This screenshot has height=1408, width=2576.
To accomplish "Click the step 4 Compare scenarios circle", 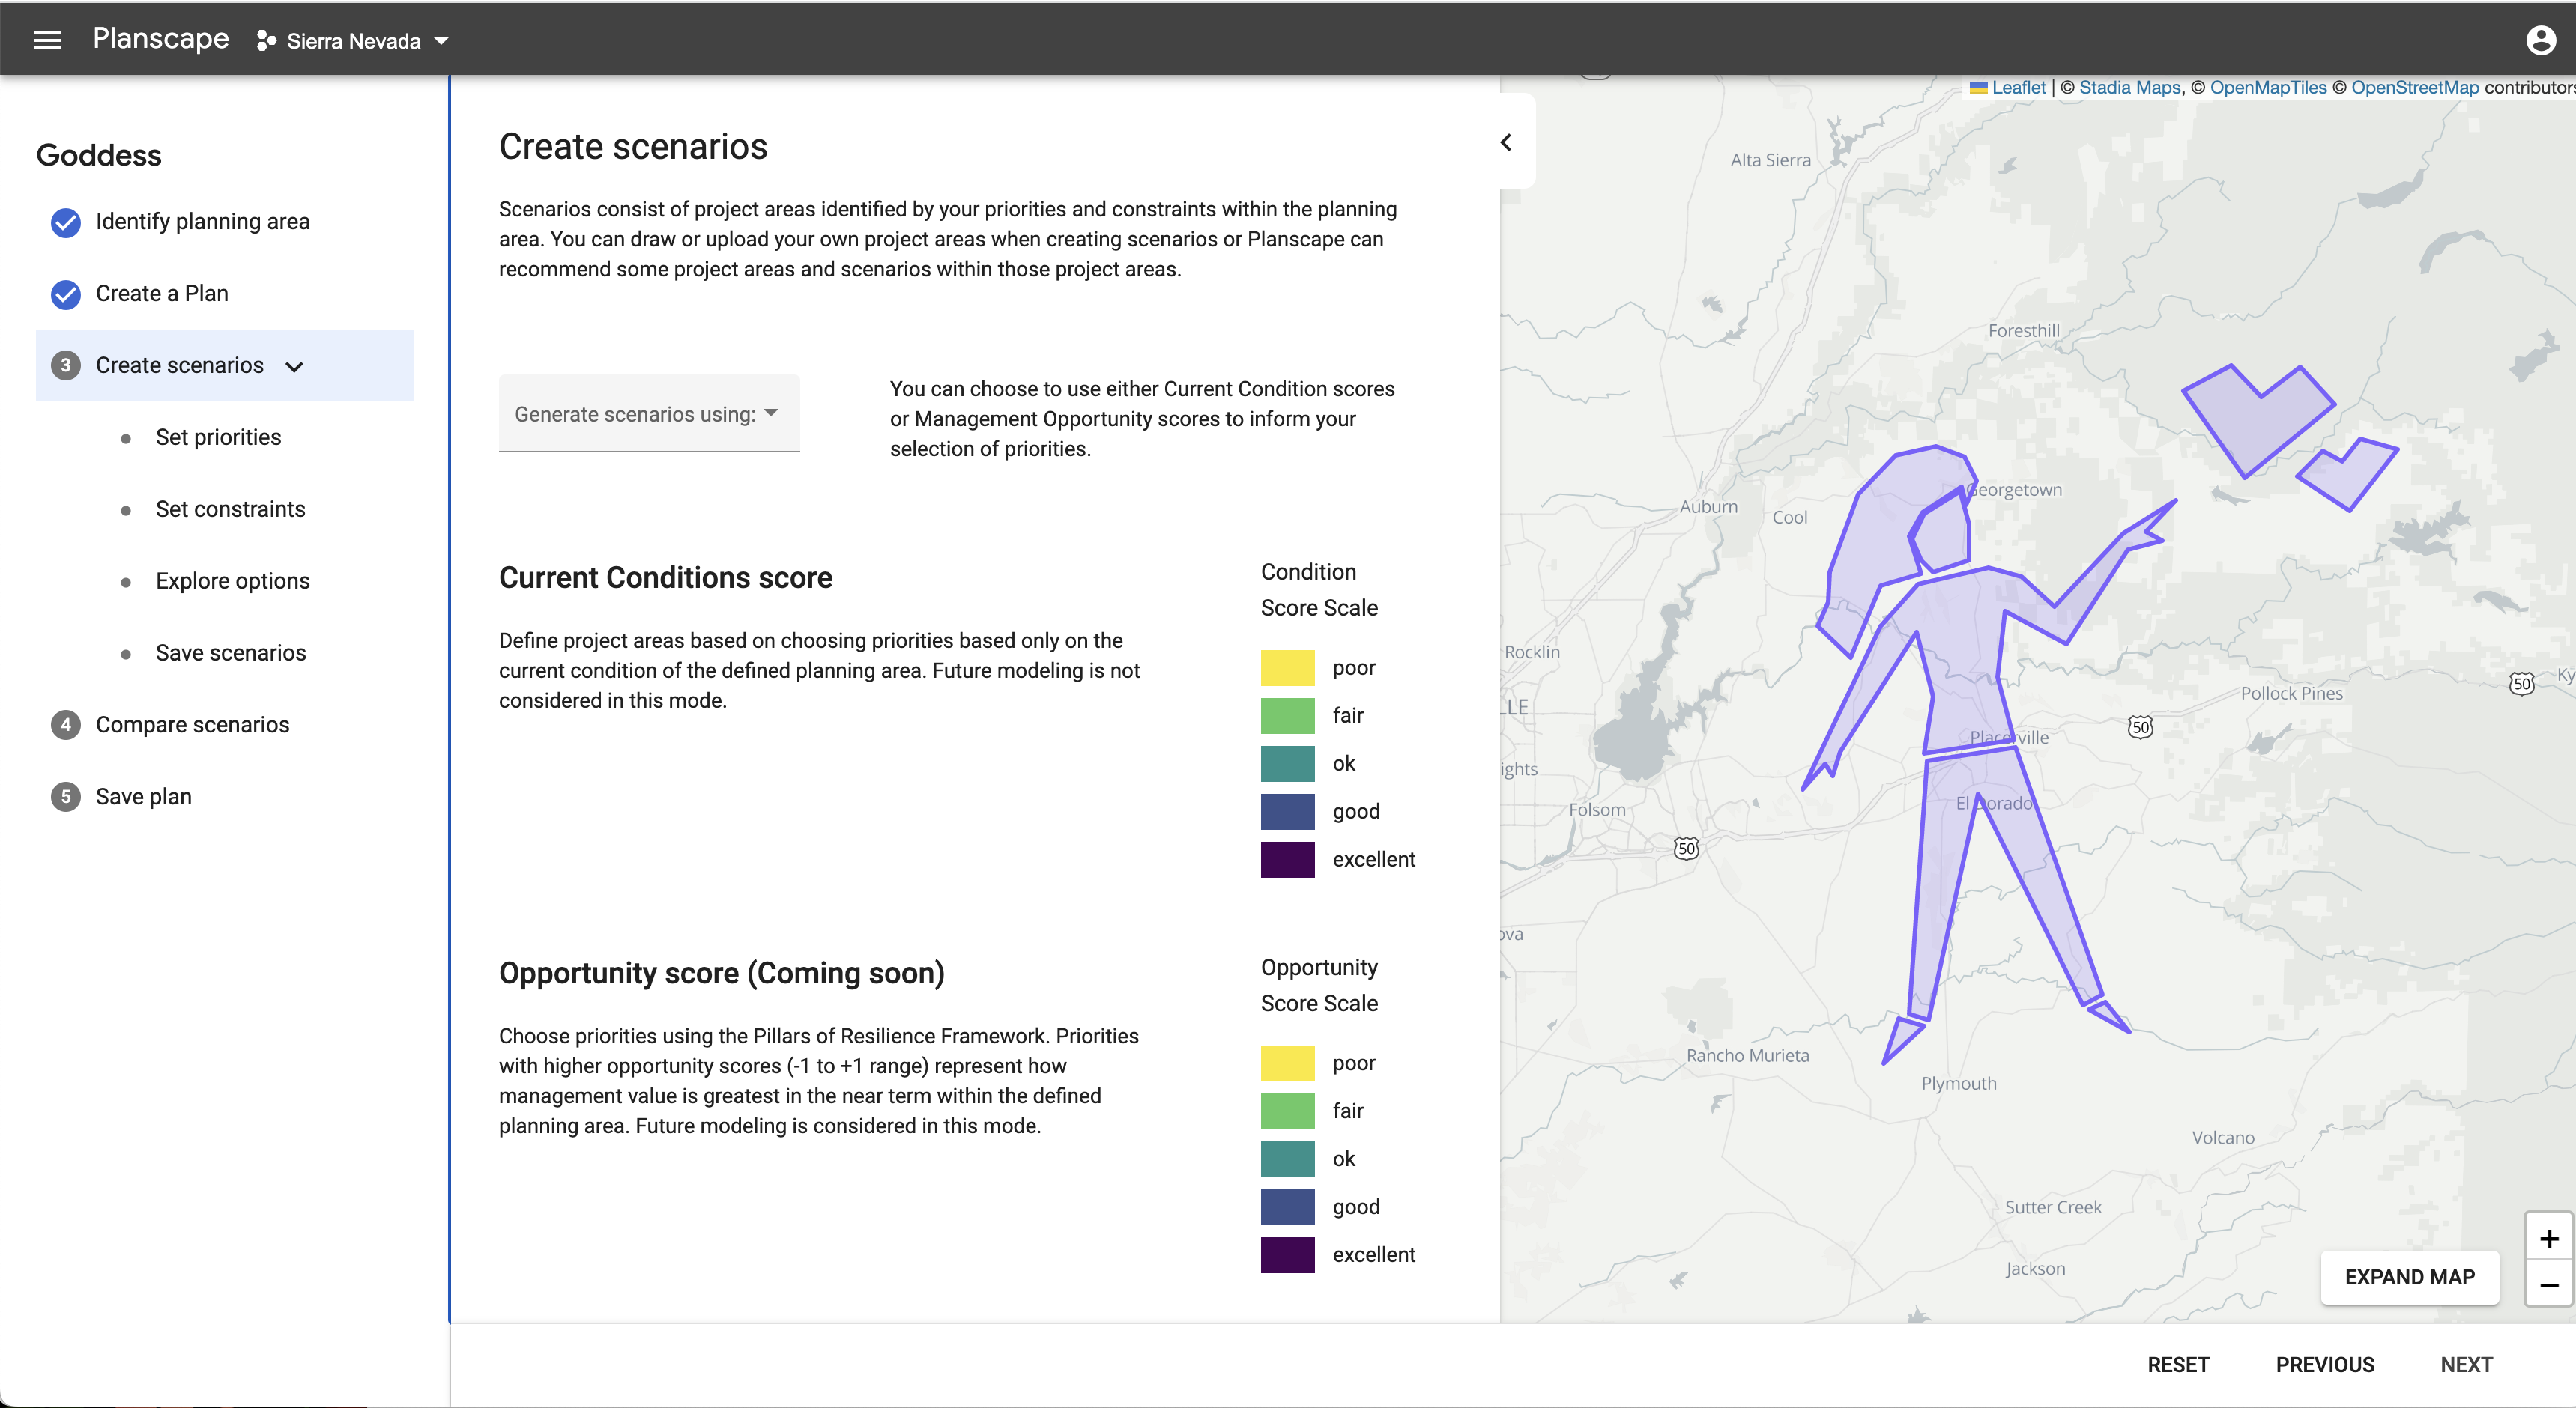I will coord(65,724).
